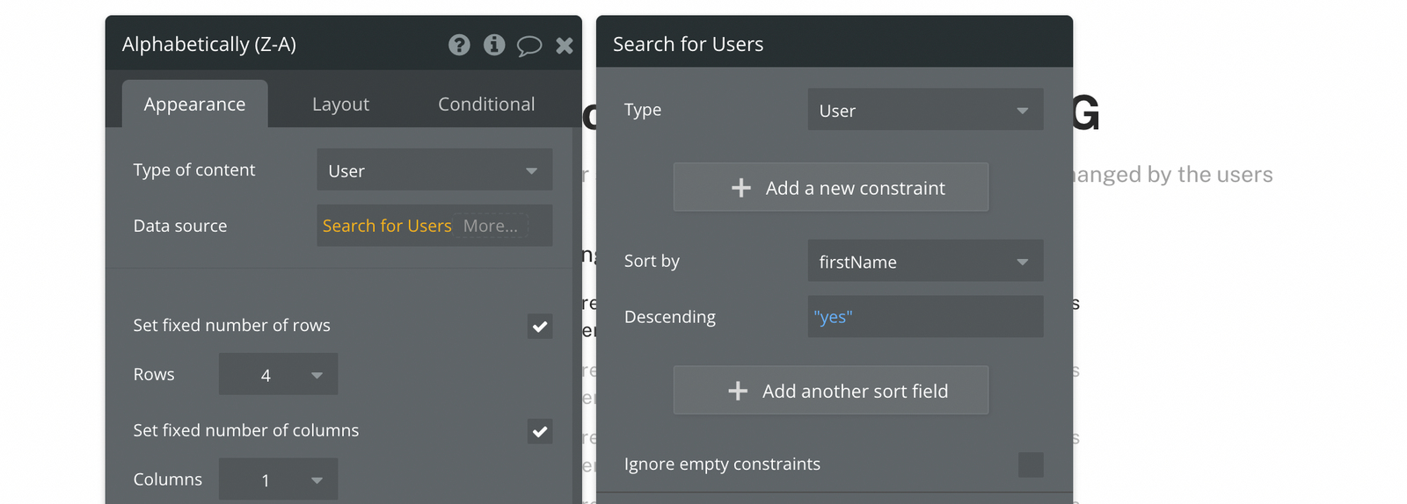Viewport: 1407px width, 504px height.
Task: Select the Appearance tab
Action: [194, 104]
